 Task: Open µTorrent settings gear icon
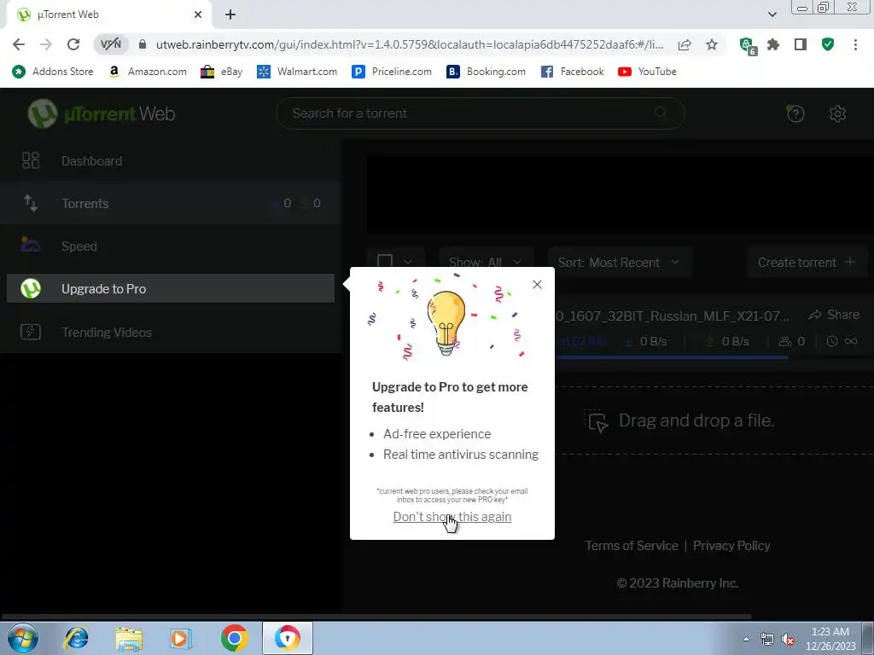coord(837,113)
